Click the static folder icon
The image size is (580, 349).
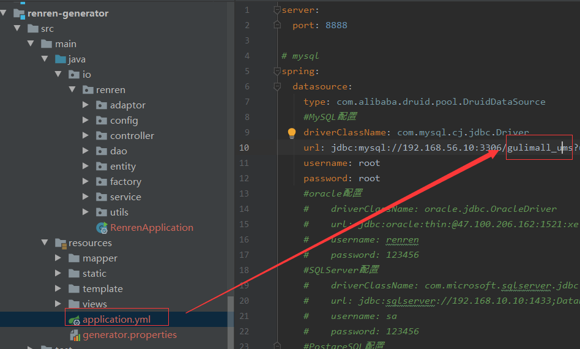tap(74, 274)
